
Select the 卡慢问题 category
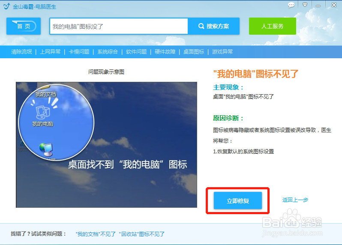pyautogui.click(x=79, y=52)
